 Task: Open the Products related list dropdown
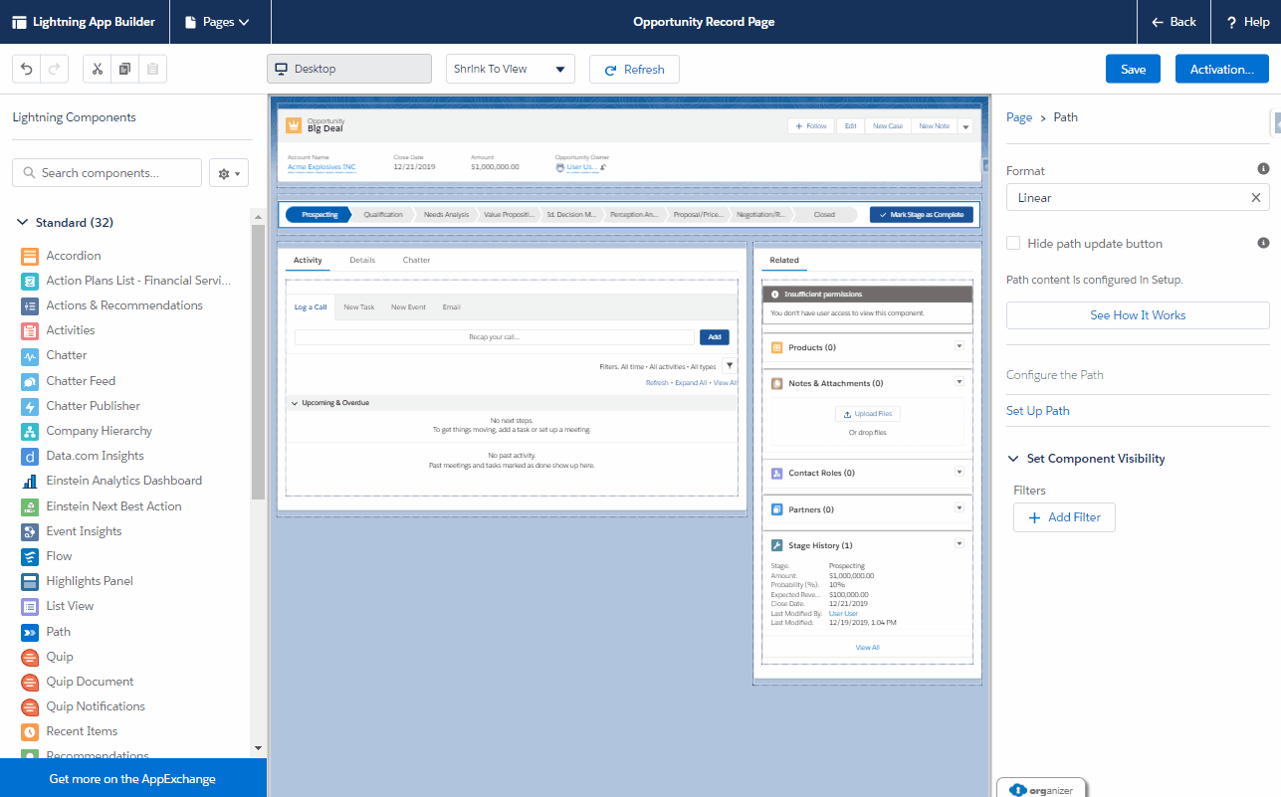(960, 346)
